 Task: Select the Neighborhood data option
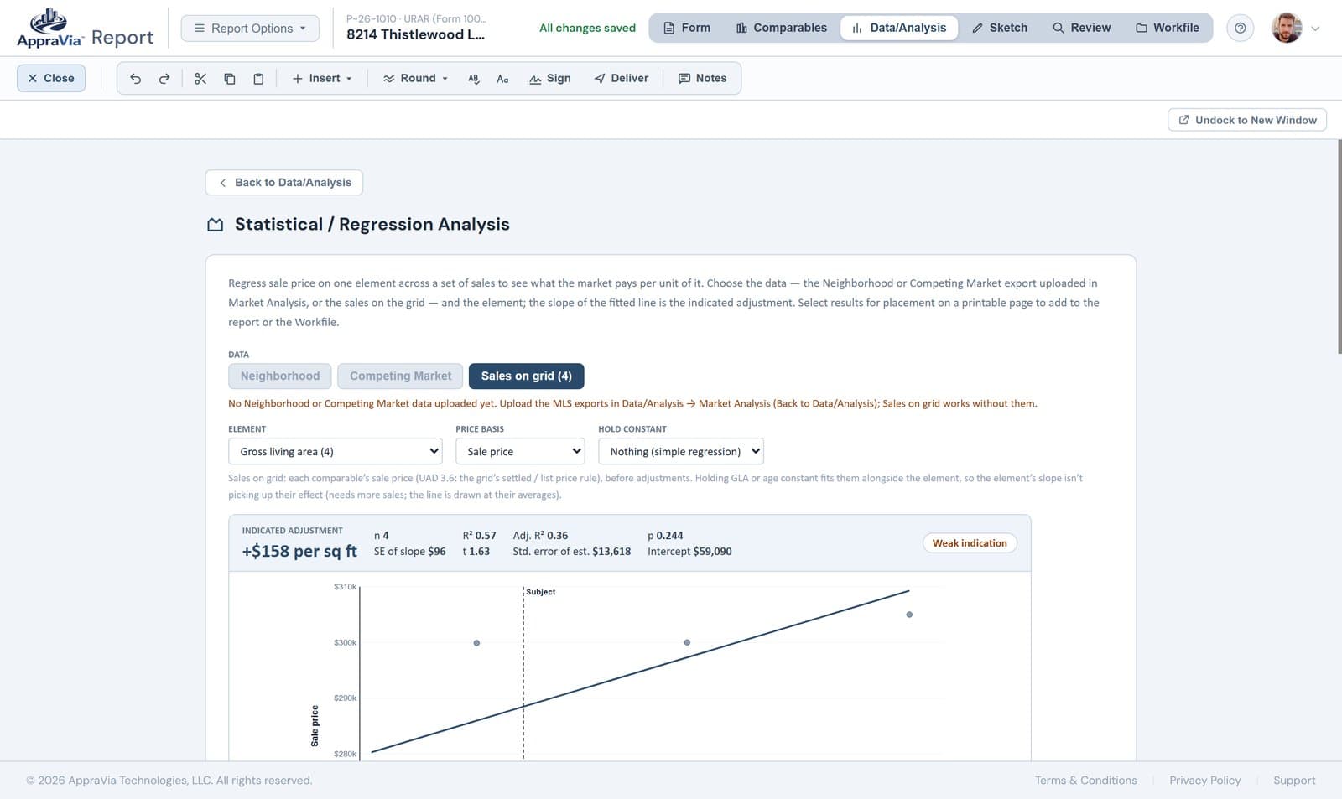point(280,376)
